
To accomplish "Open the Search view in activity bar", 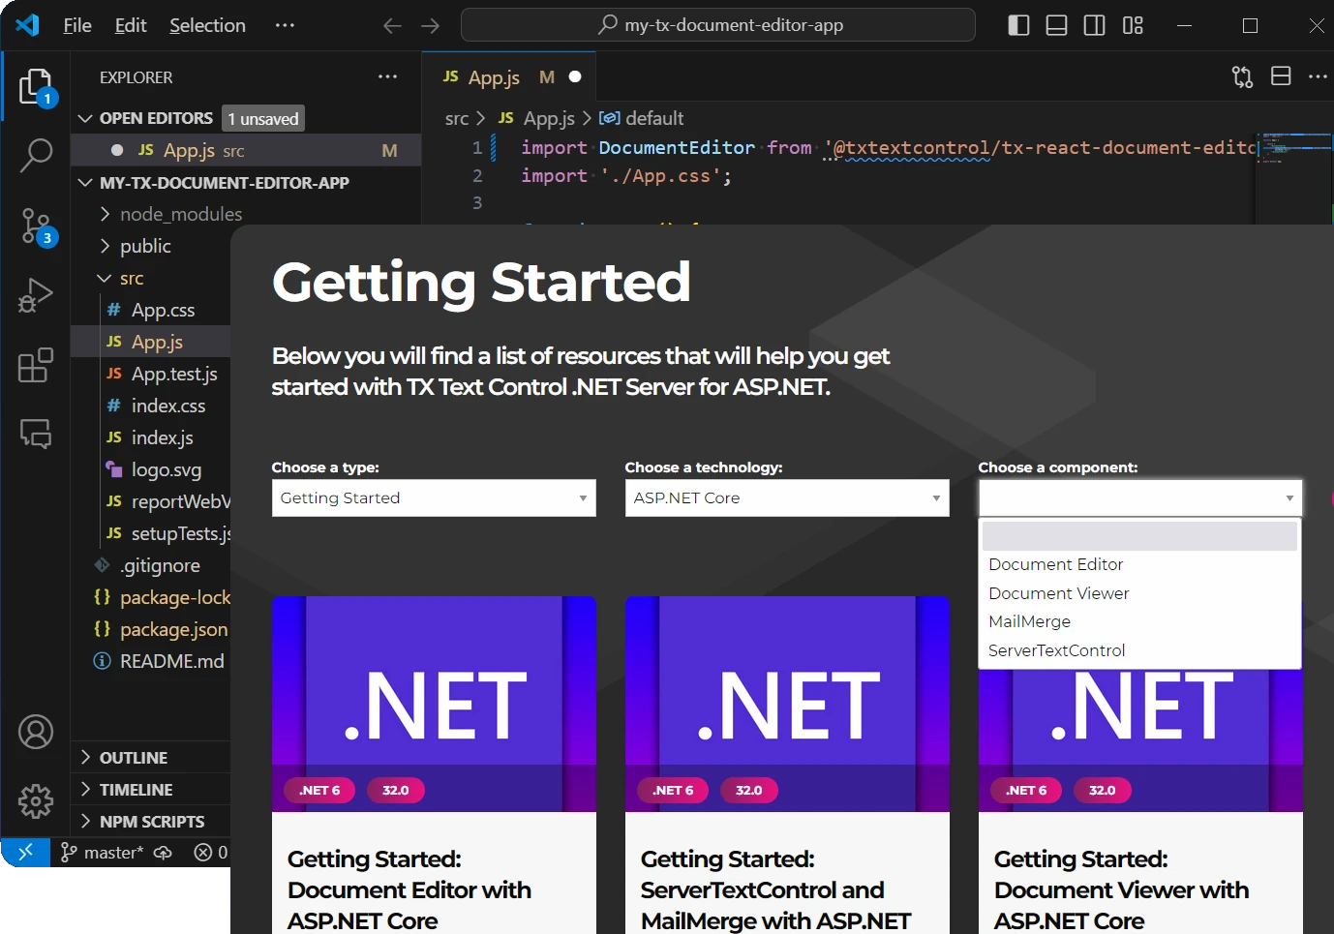I will pos(36,155).
